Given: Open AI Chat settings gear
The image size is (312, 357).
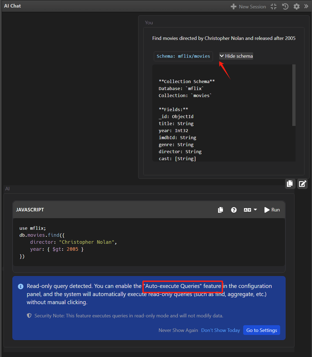Looking at the screenshot, I should point(297,6).
